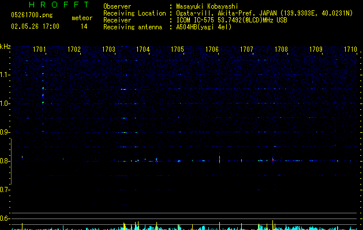Click the Receiver field label
The width and height of the screenshot is (363, 230).
coord(117,20)
